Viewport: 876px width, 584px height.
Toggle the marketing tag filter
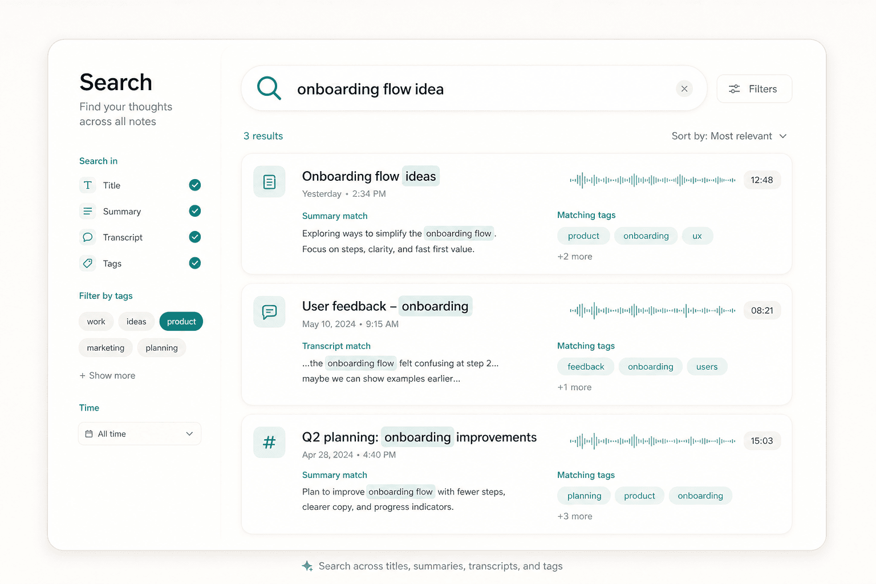(106, 348)
